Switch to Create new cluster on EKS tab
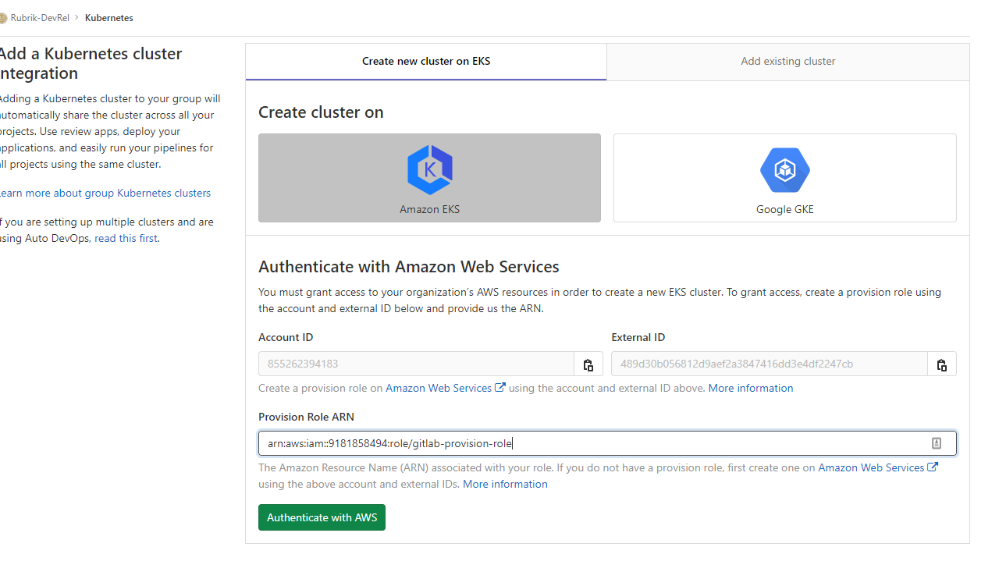Viewport: 999px width, 572px height. [x=426, y=62]
